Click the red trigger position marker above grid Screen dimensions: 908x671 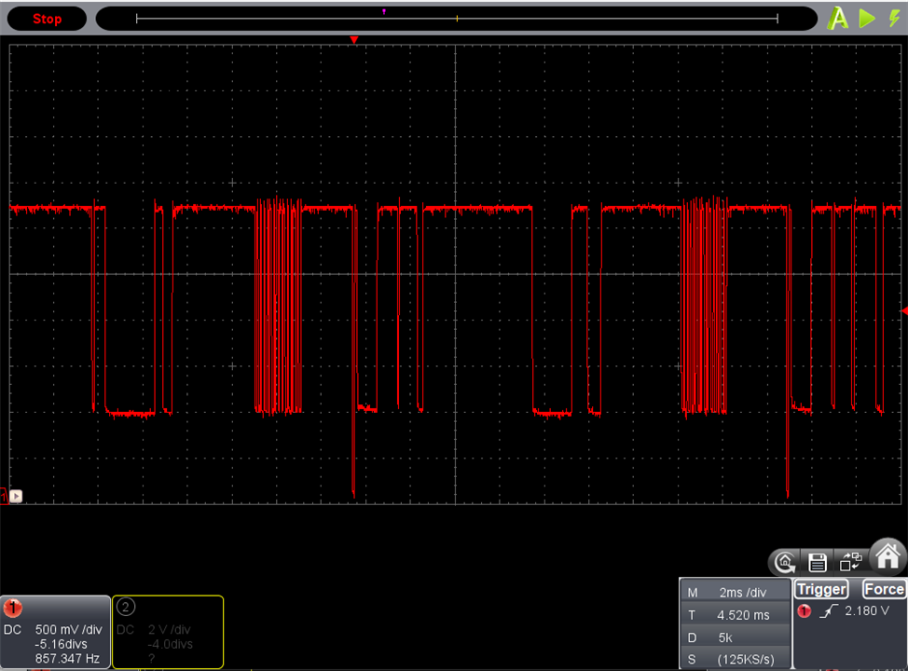(354, 40)
